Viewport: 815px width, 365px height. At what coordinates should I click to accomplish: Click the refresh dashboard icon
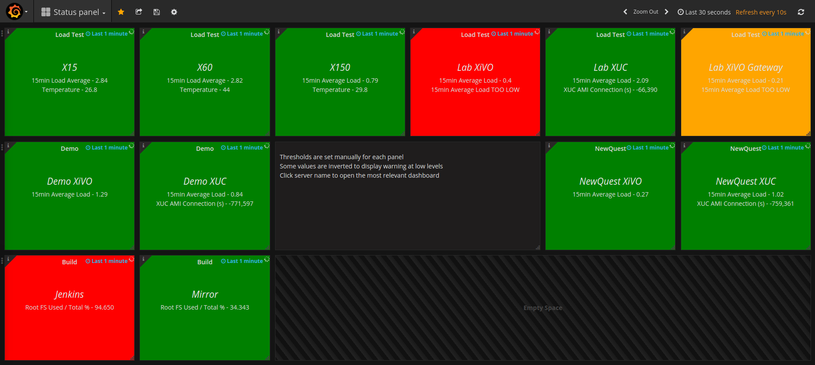coord(801,12)
